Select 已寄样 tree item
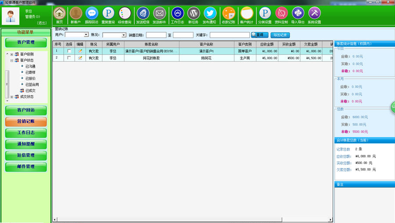 30,72
